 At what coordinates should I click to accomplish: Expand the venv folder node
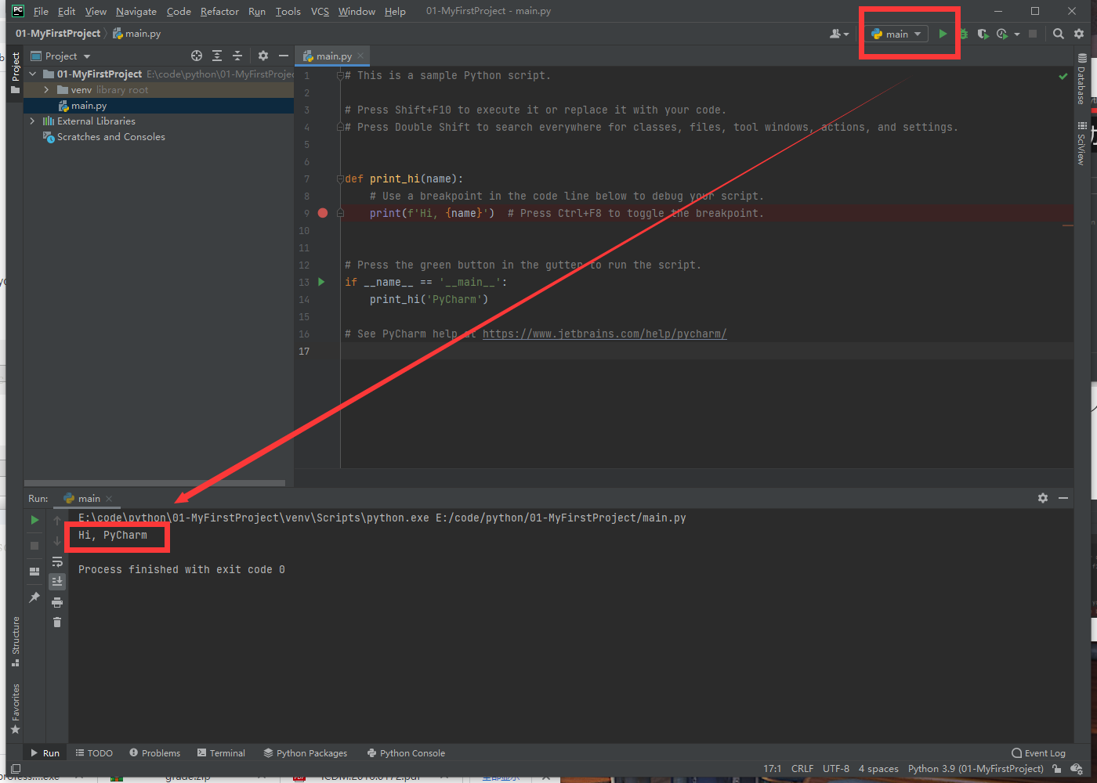(x=47, y=90)
